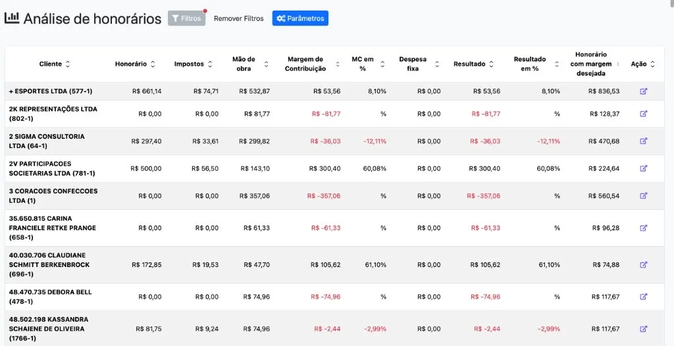Sort table by Resultado column header
The width and height of the screenshot is (674, 346).
point(491,64)
